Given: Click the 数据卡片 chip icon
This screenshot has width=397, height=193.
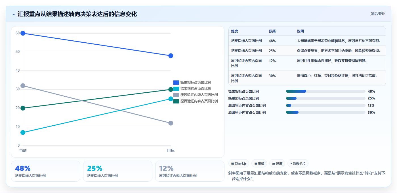Looking at the screenshot, I should 291,163.
